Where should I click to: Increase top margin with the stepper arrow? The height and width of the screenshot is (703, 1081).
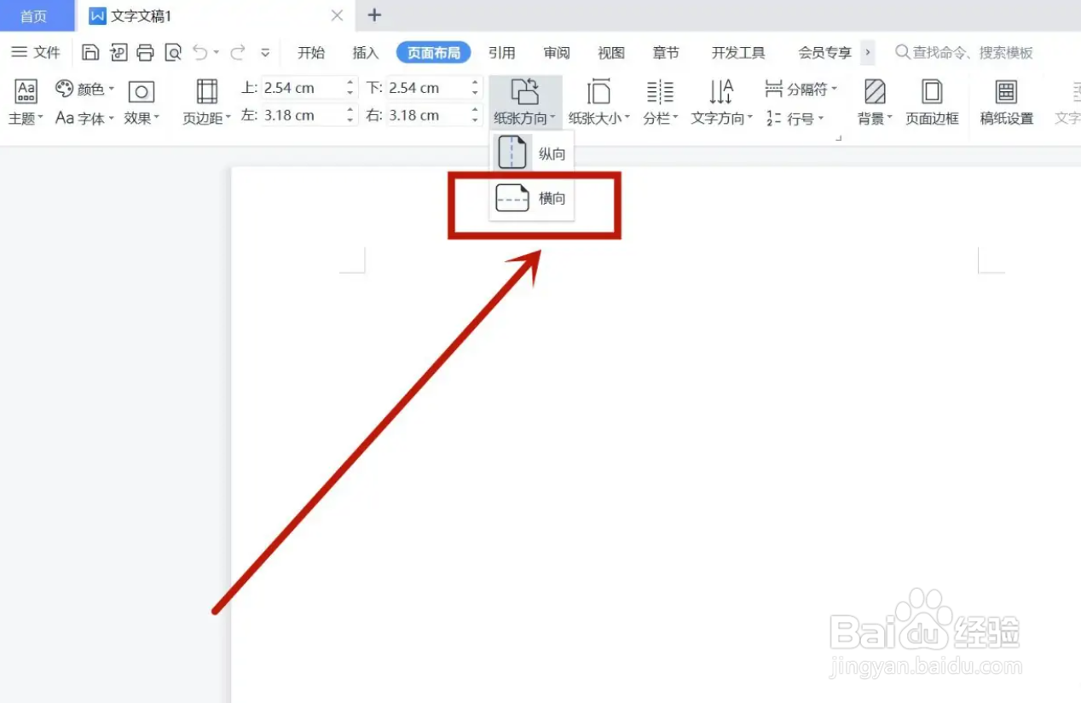(349, 83)
